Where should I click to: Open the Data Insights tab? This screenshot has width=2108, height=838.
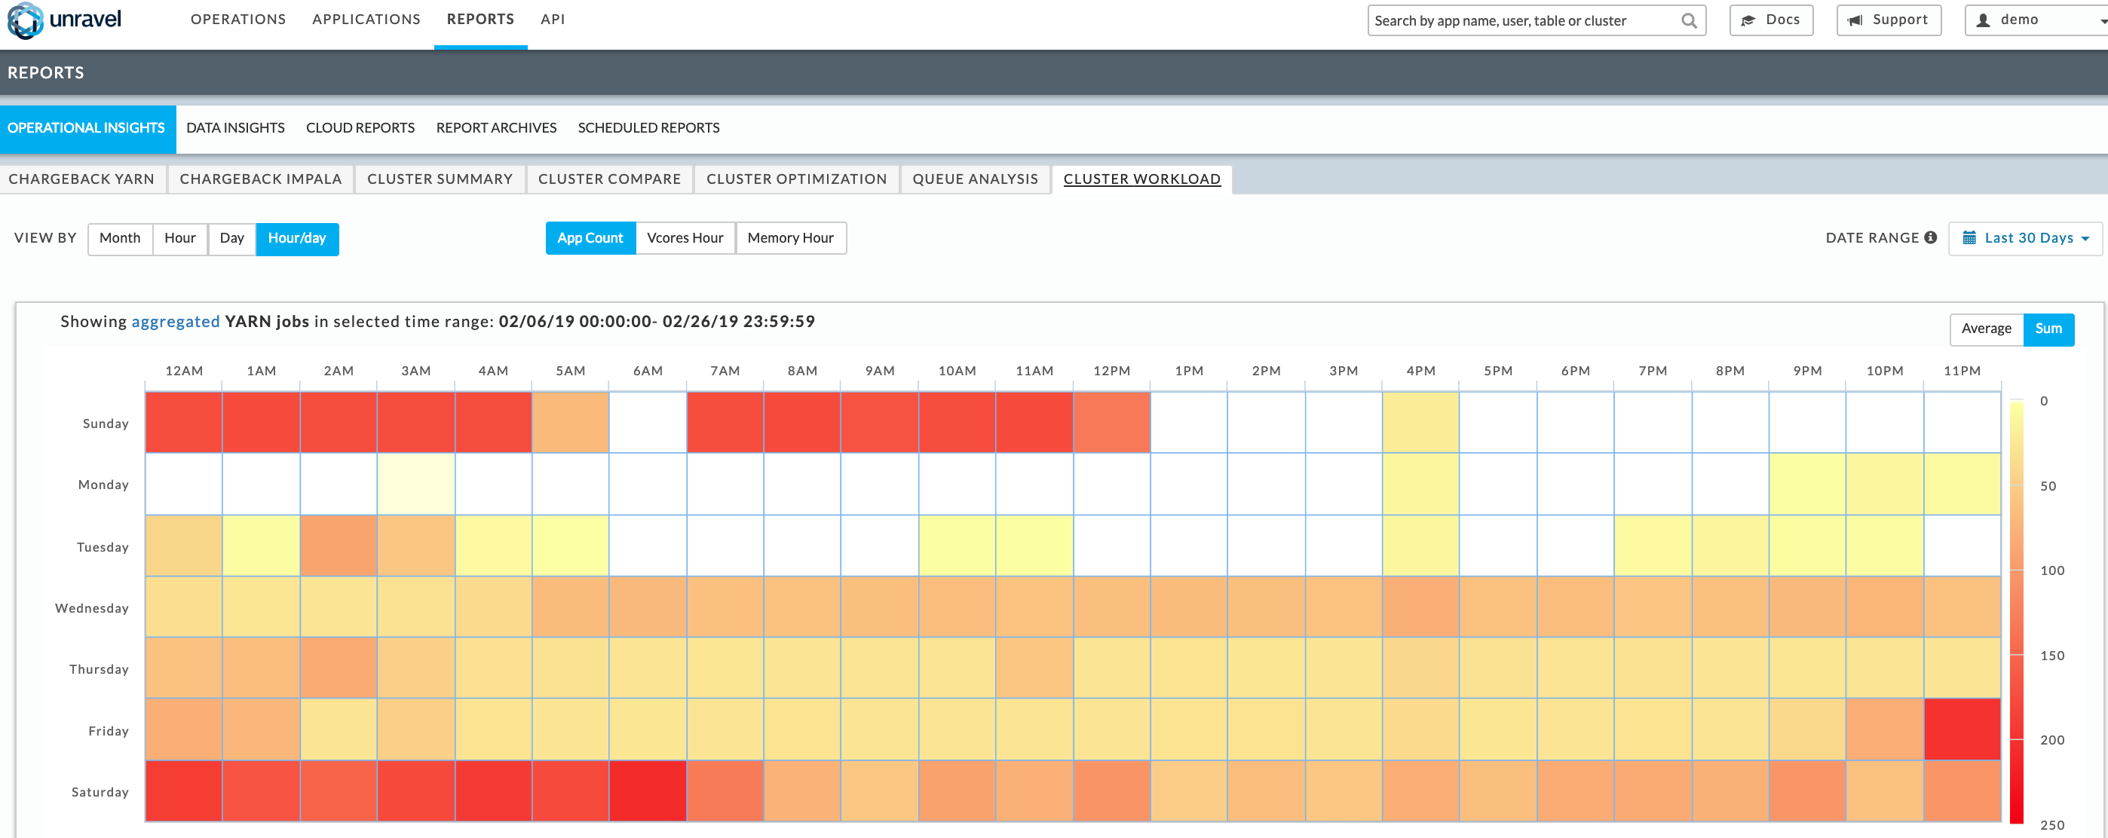click(x=235, y=127)
